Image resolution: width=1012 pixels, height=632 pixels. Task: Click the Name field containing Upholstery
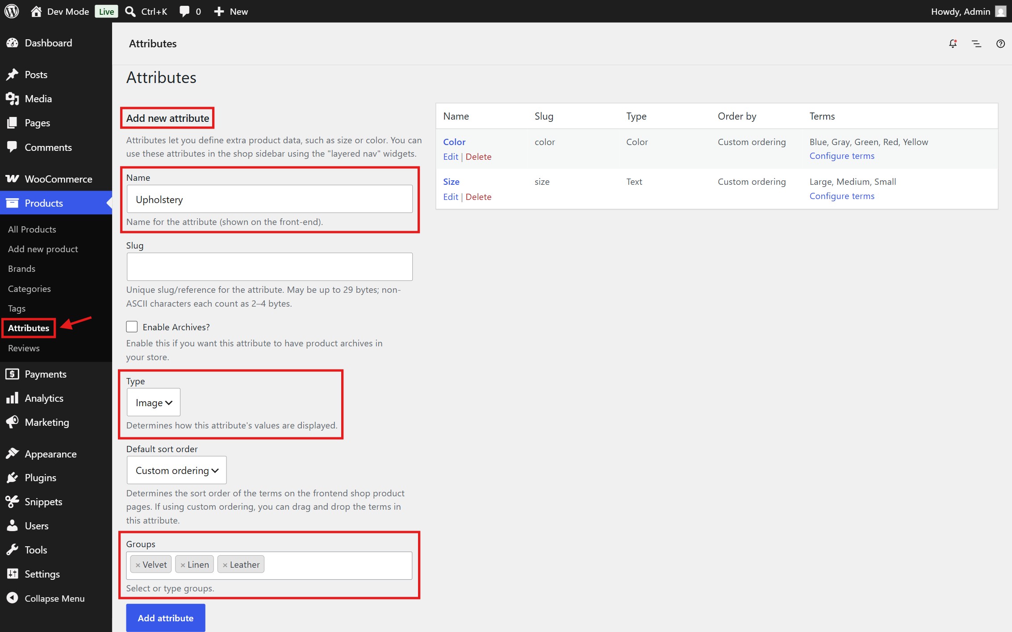(x=270, y=199)
